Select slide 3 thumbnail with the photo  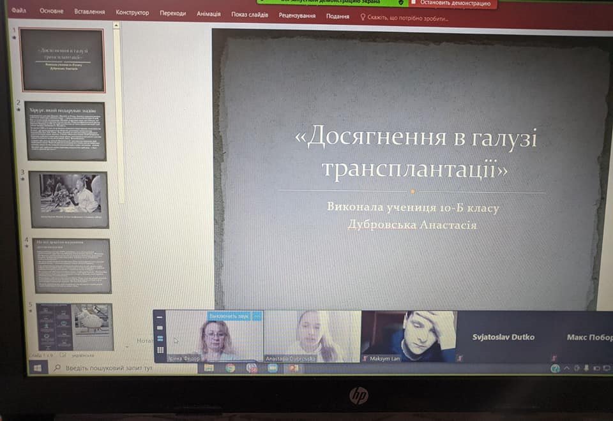tap(69, 200)
